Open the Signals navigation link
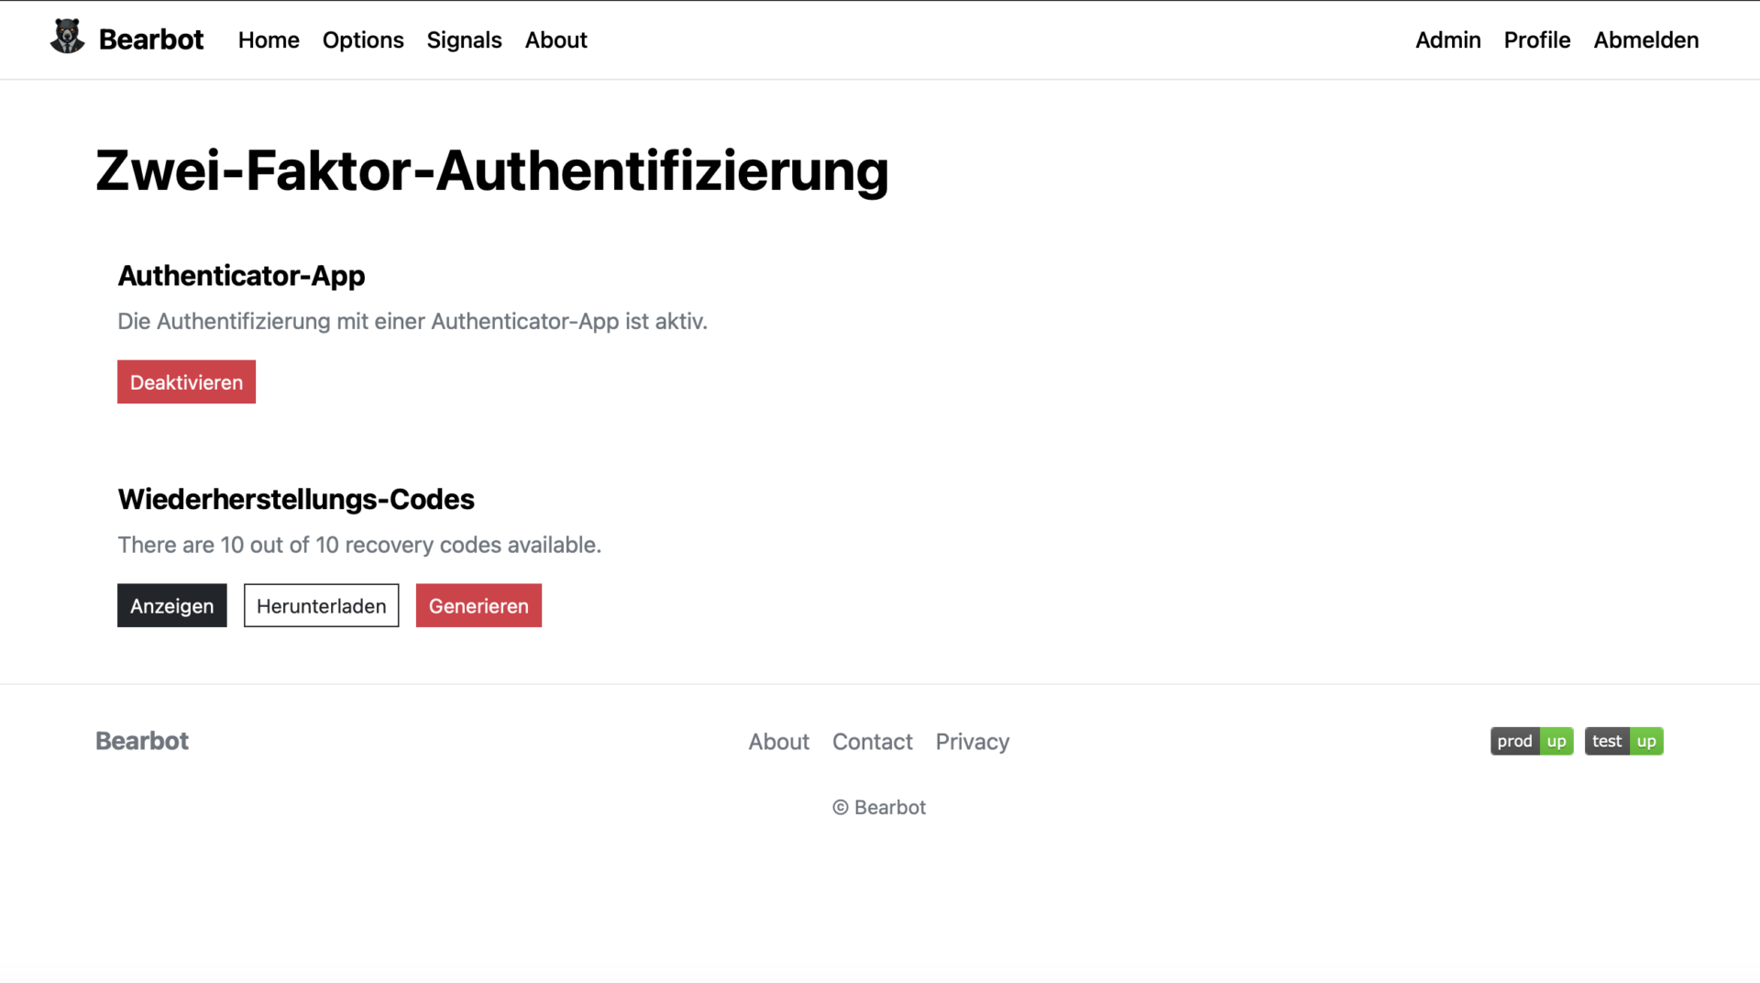The height and width of the screenshot is (983, 1760). pos(464,39)
